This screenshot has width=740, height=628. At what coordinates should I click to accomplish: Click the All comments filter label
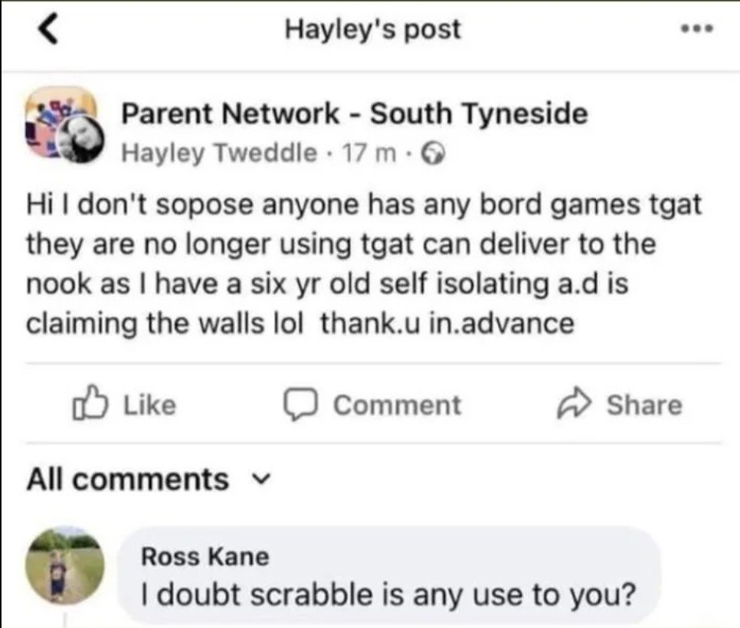click(x=127, y=480)
